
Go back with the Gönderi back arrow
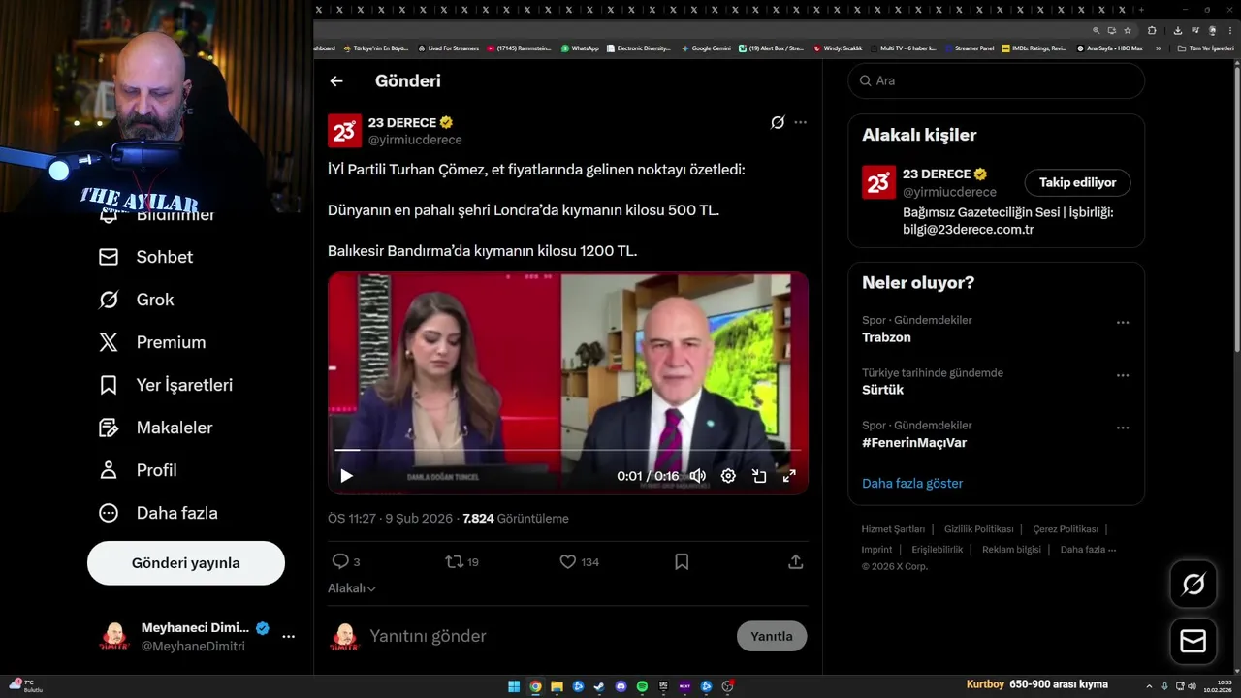336,81
